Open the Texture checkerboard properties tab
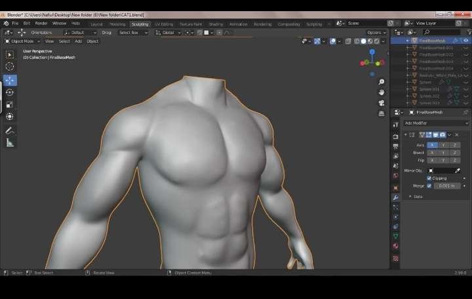 click(396, 258)
